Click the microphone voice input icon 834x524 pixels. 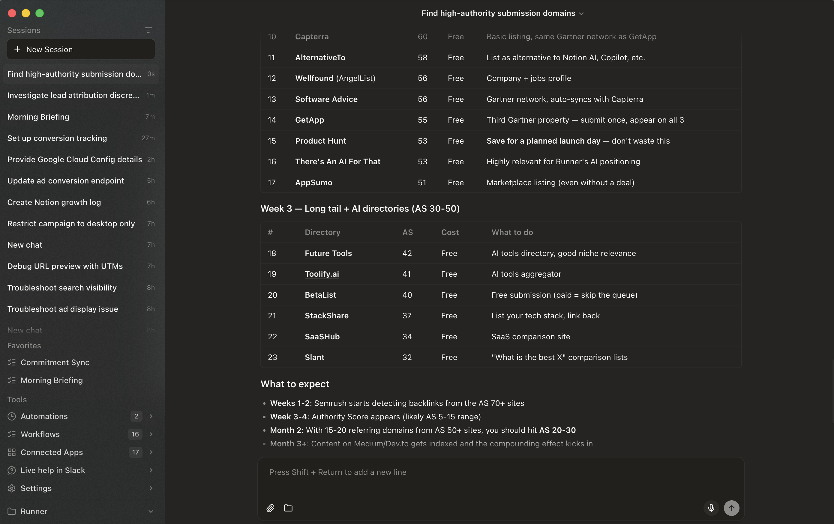711,508
